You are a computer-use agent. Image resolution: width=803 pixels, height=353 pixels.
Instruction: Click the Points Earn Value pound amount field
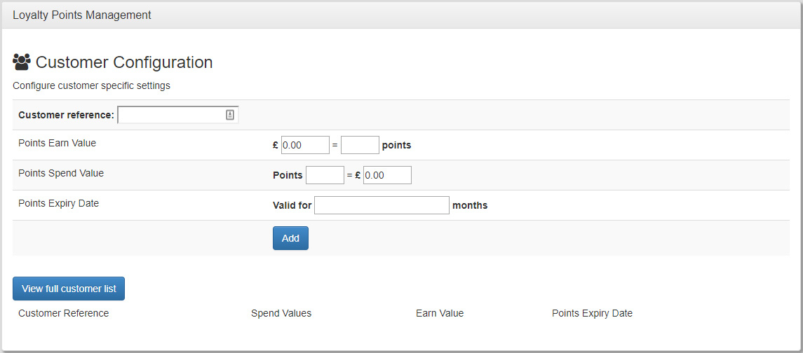(x=305, y=145)
